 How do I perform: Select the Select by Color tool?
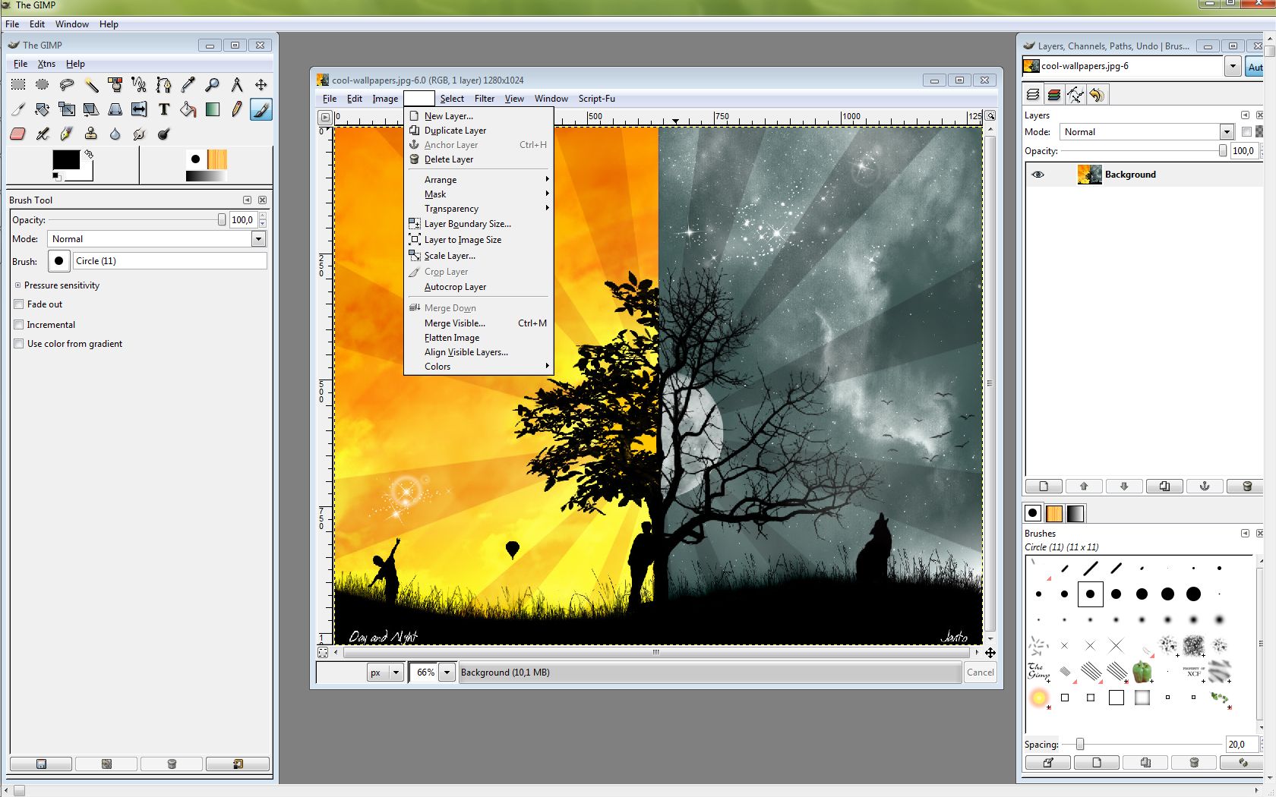pos(115,85)
